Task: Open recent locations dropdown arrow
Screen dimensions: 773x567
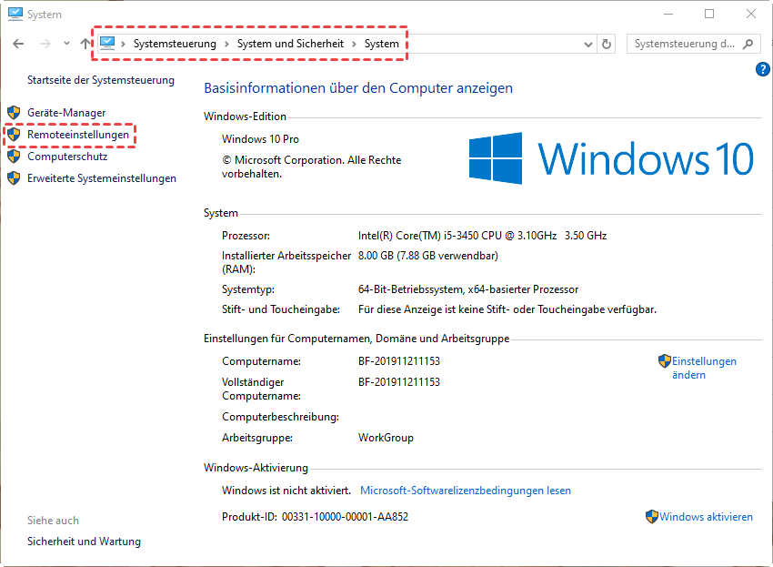Action: coord(66,44)
